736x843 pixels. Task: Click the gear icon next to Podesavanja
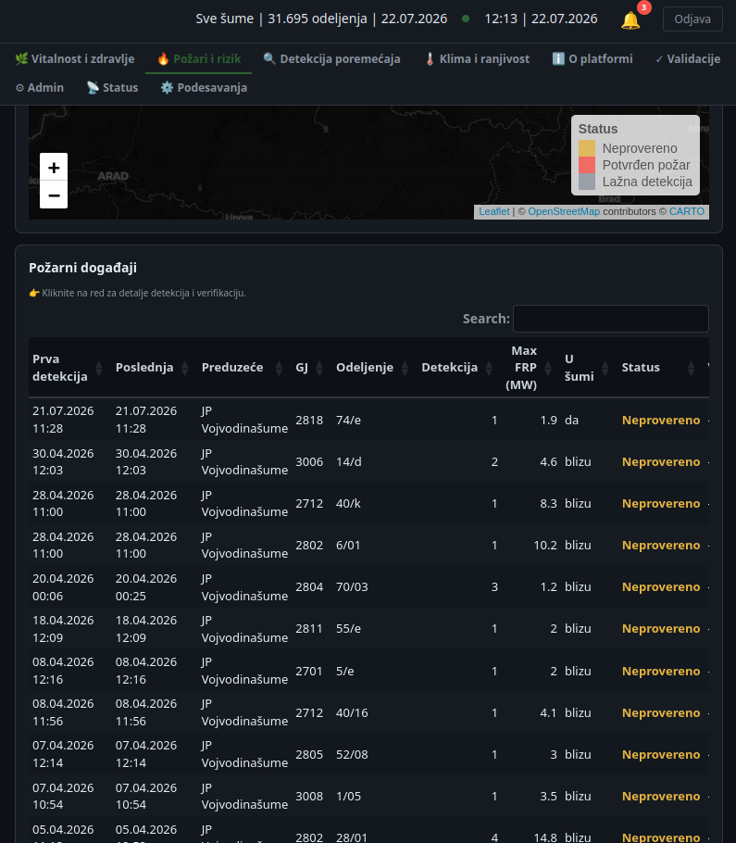point(167,87)
